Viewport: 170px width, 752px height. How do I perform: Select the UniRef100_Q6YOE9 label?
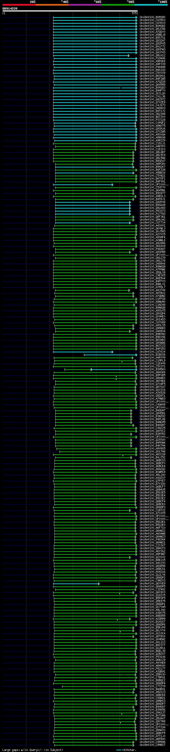[x=152, y=584]
